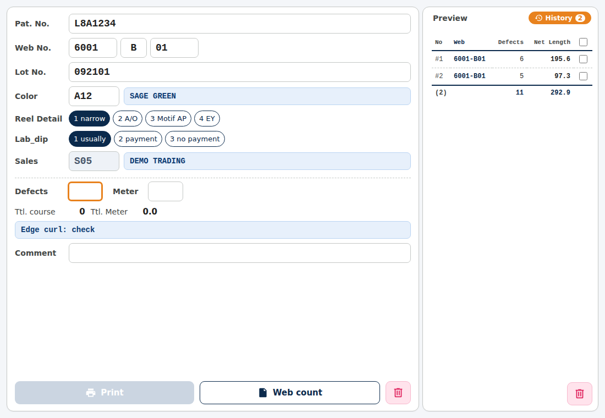
Task: Click net length 195.6 in row #1
Action: click(560, 59)
